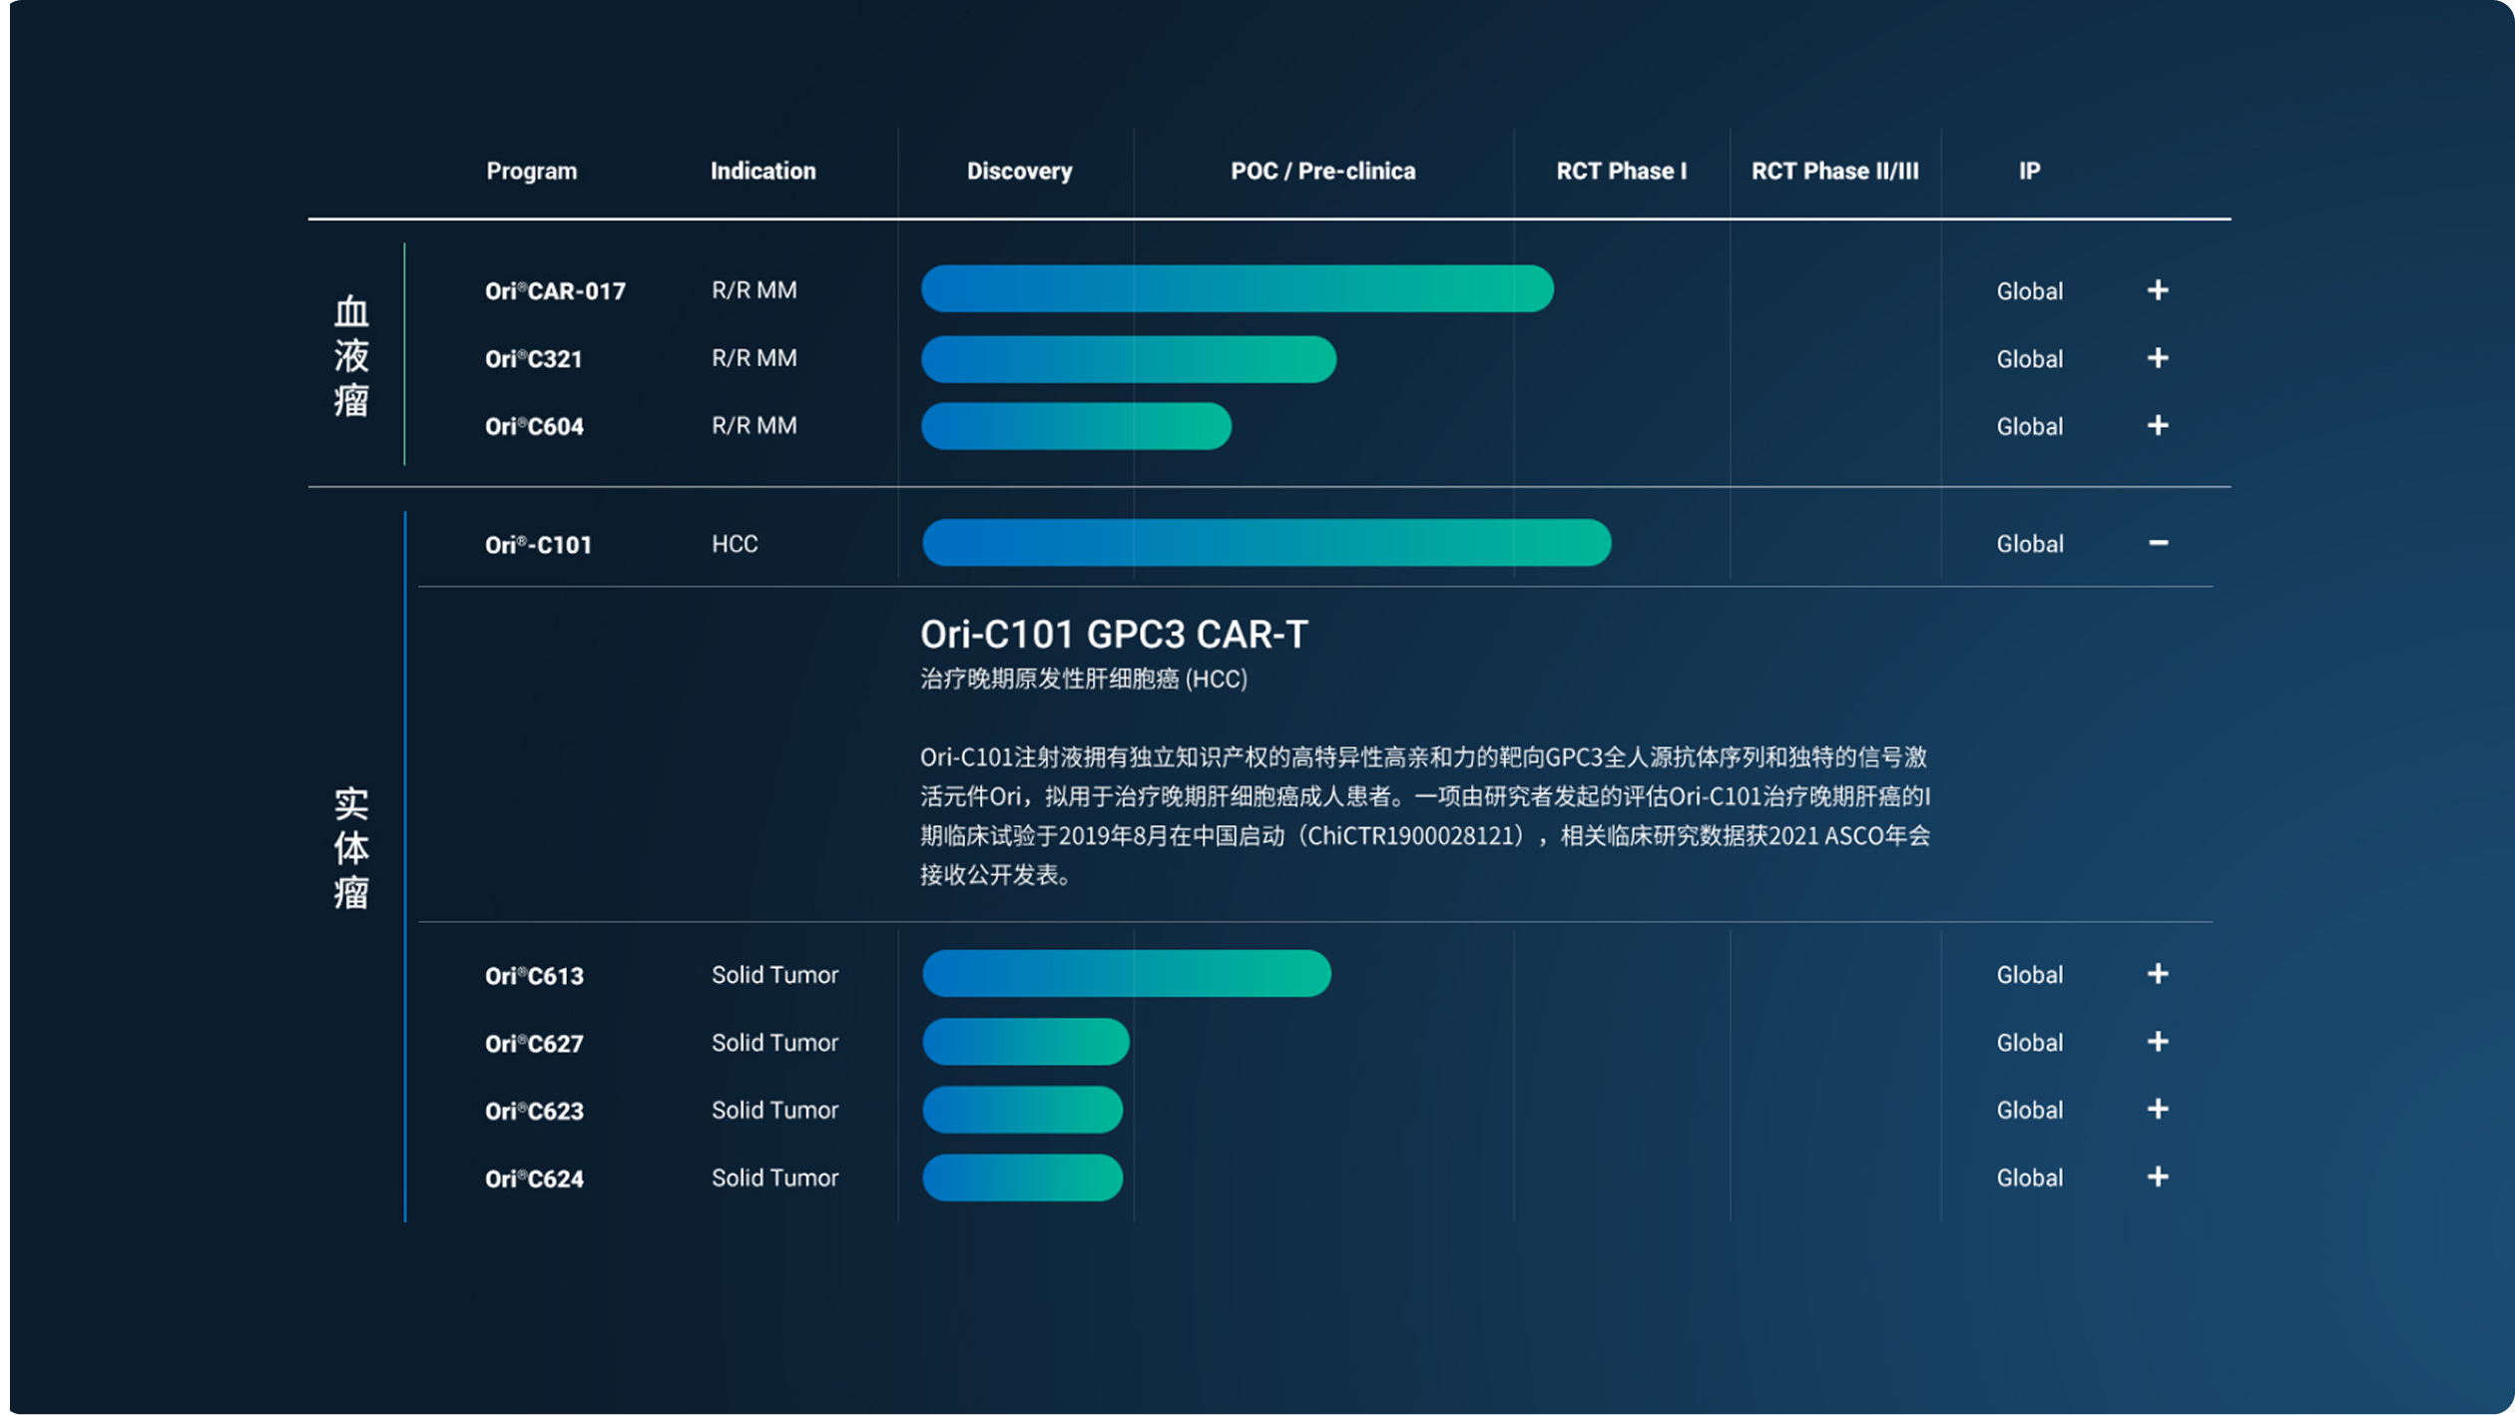The height and width of the screenshot is (1415, 2515).
Task: Expand the Ori C613 row plus icon
Action: tap(2158, 974)
